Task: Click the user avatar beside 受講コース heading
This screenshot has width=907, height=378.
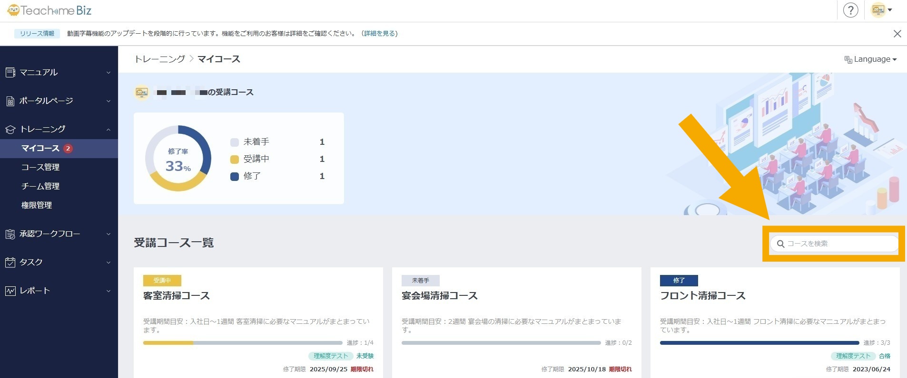Action: 142,92
